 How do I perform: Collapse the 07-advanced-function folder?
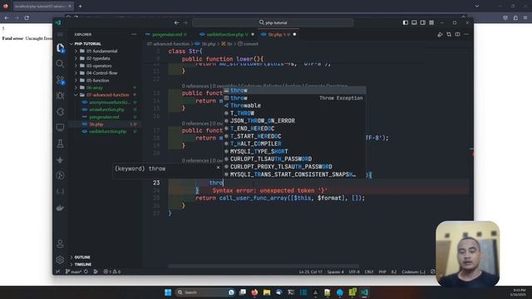tap(105, 95)
